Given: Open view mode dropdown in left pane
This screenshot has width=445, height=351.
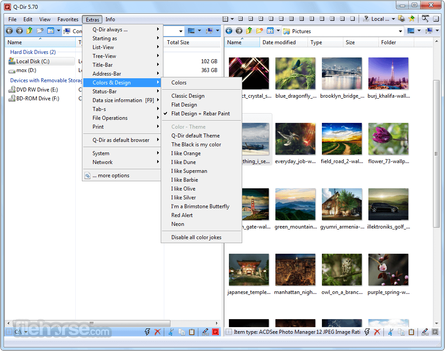Looking at the screenshot, I should pos(58,31).
